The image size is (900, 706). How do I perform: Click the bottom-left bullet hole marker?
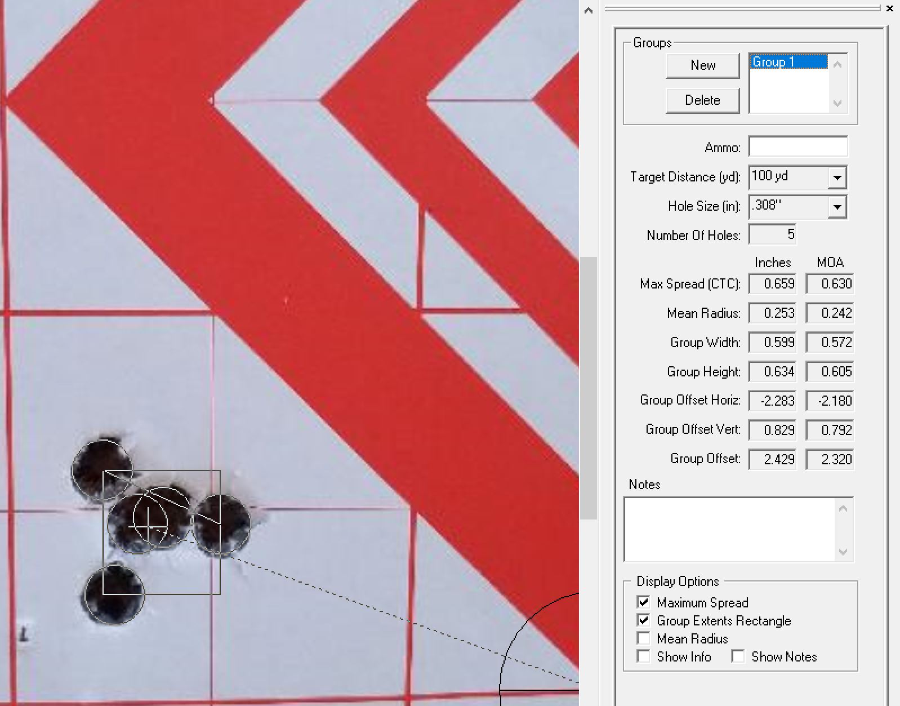point(114,594)
